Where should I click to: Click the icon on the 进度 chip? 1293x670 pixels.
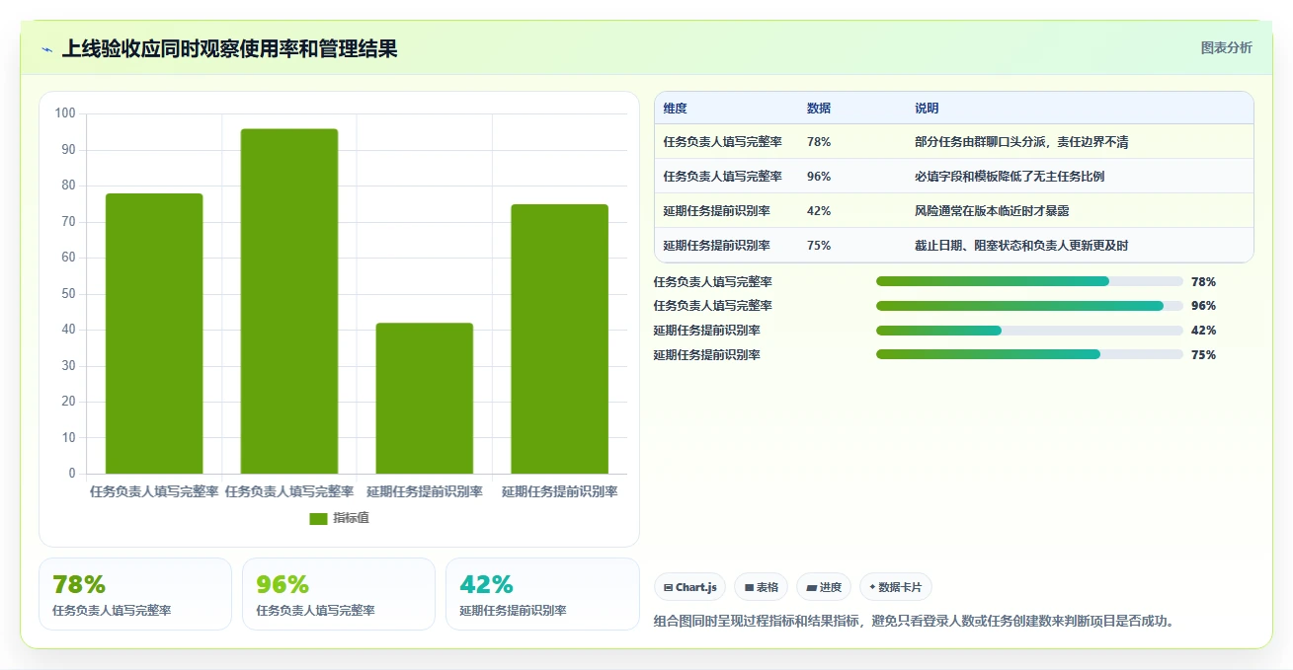click(812, 587)
